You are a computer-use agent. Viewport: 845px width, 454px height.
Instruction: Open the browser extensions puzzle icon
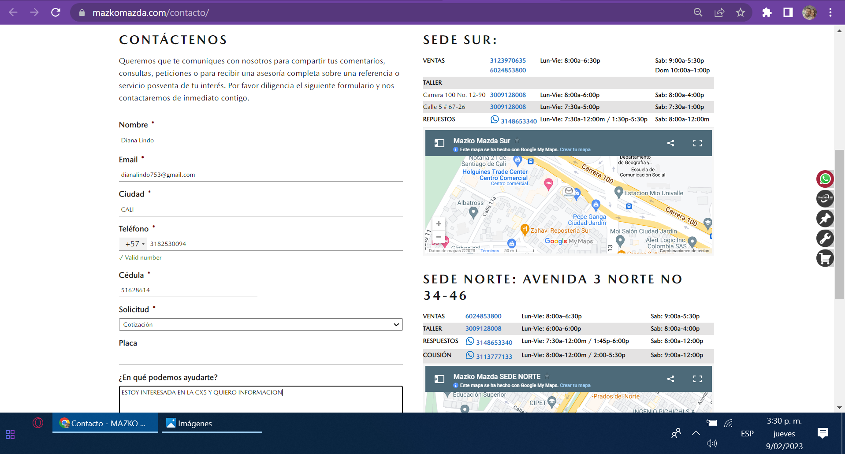coord(767,12)
